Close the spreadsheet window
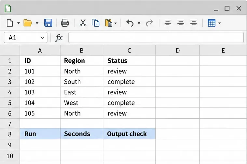Screen dimensions: 247x164 click(x=239, y=8)
